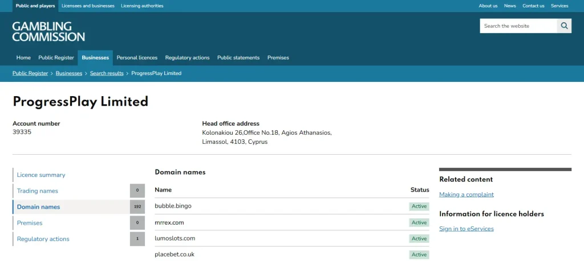Open Premises in top navigation bar
584x261 pixels.
278,57
